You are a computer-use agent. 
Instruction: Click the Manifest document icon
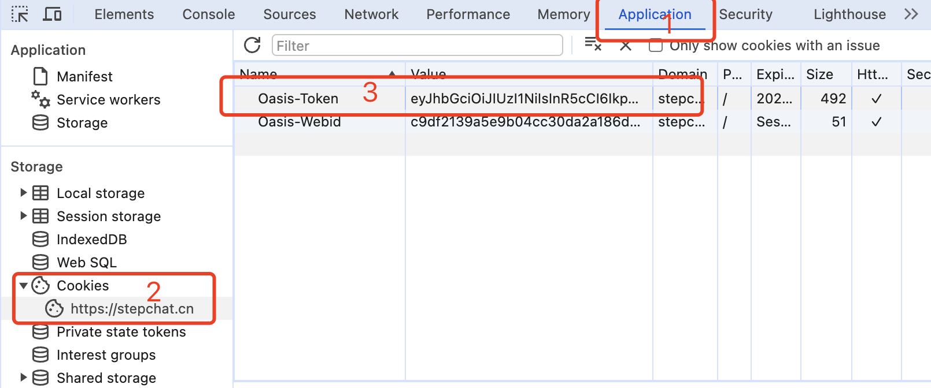click(x=40, y=76)
